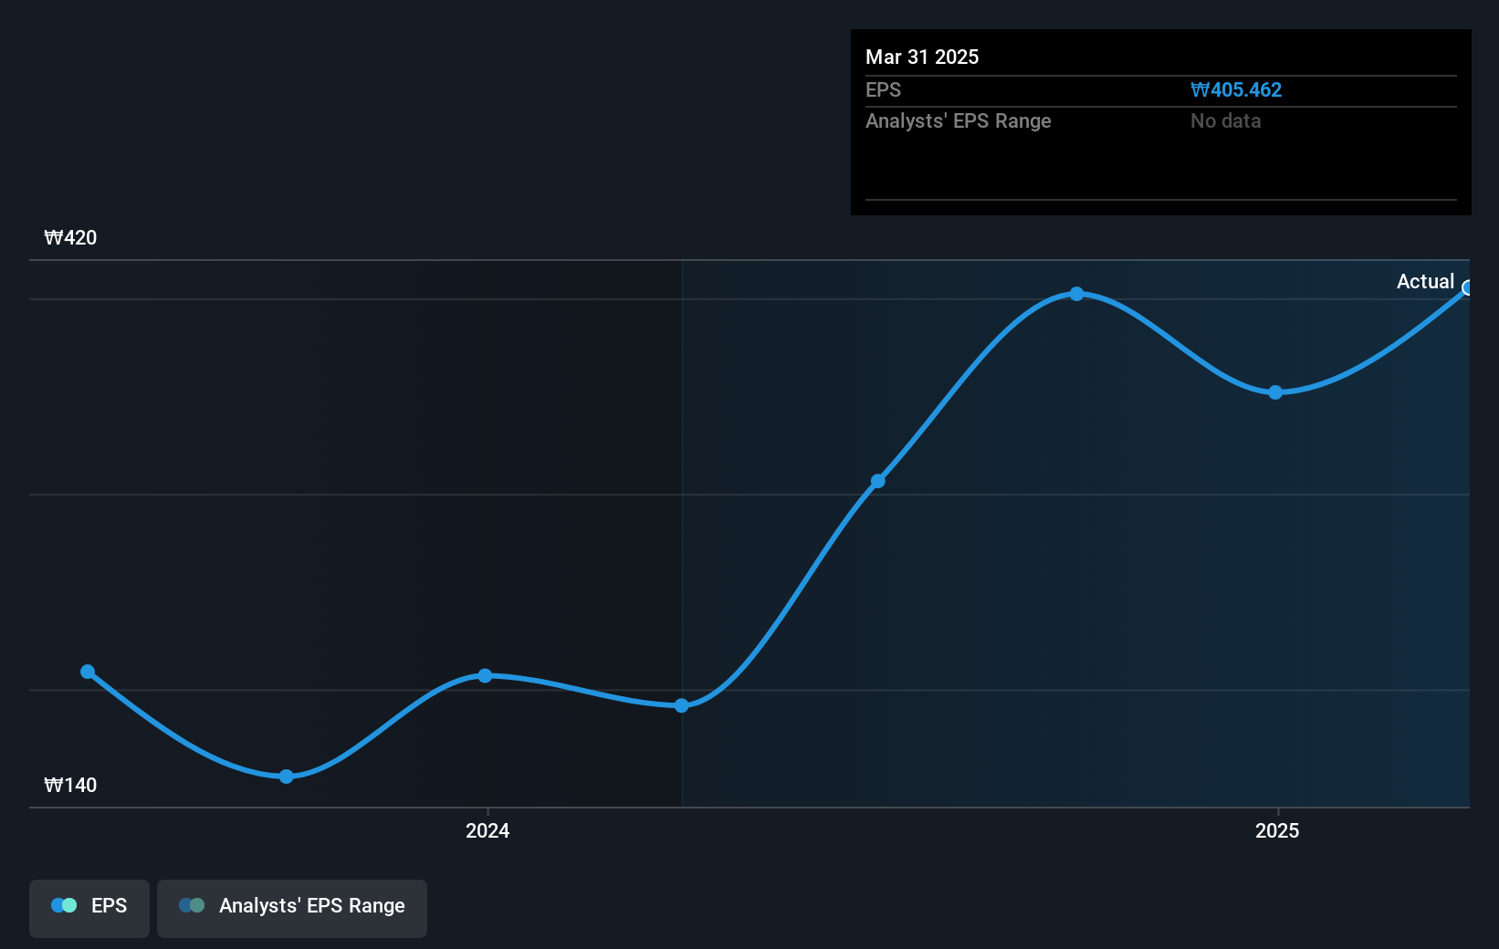Select the mid-rise EPS data point on the steep climb
This screenshot has height=949, width=1499.
pyautogui.click(x=878, y=481)
